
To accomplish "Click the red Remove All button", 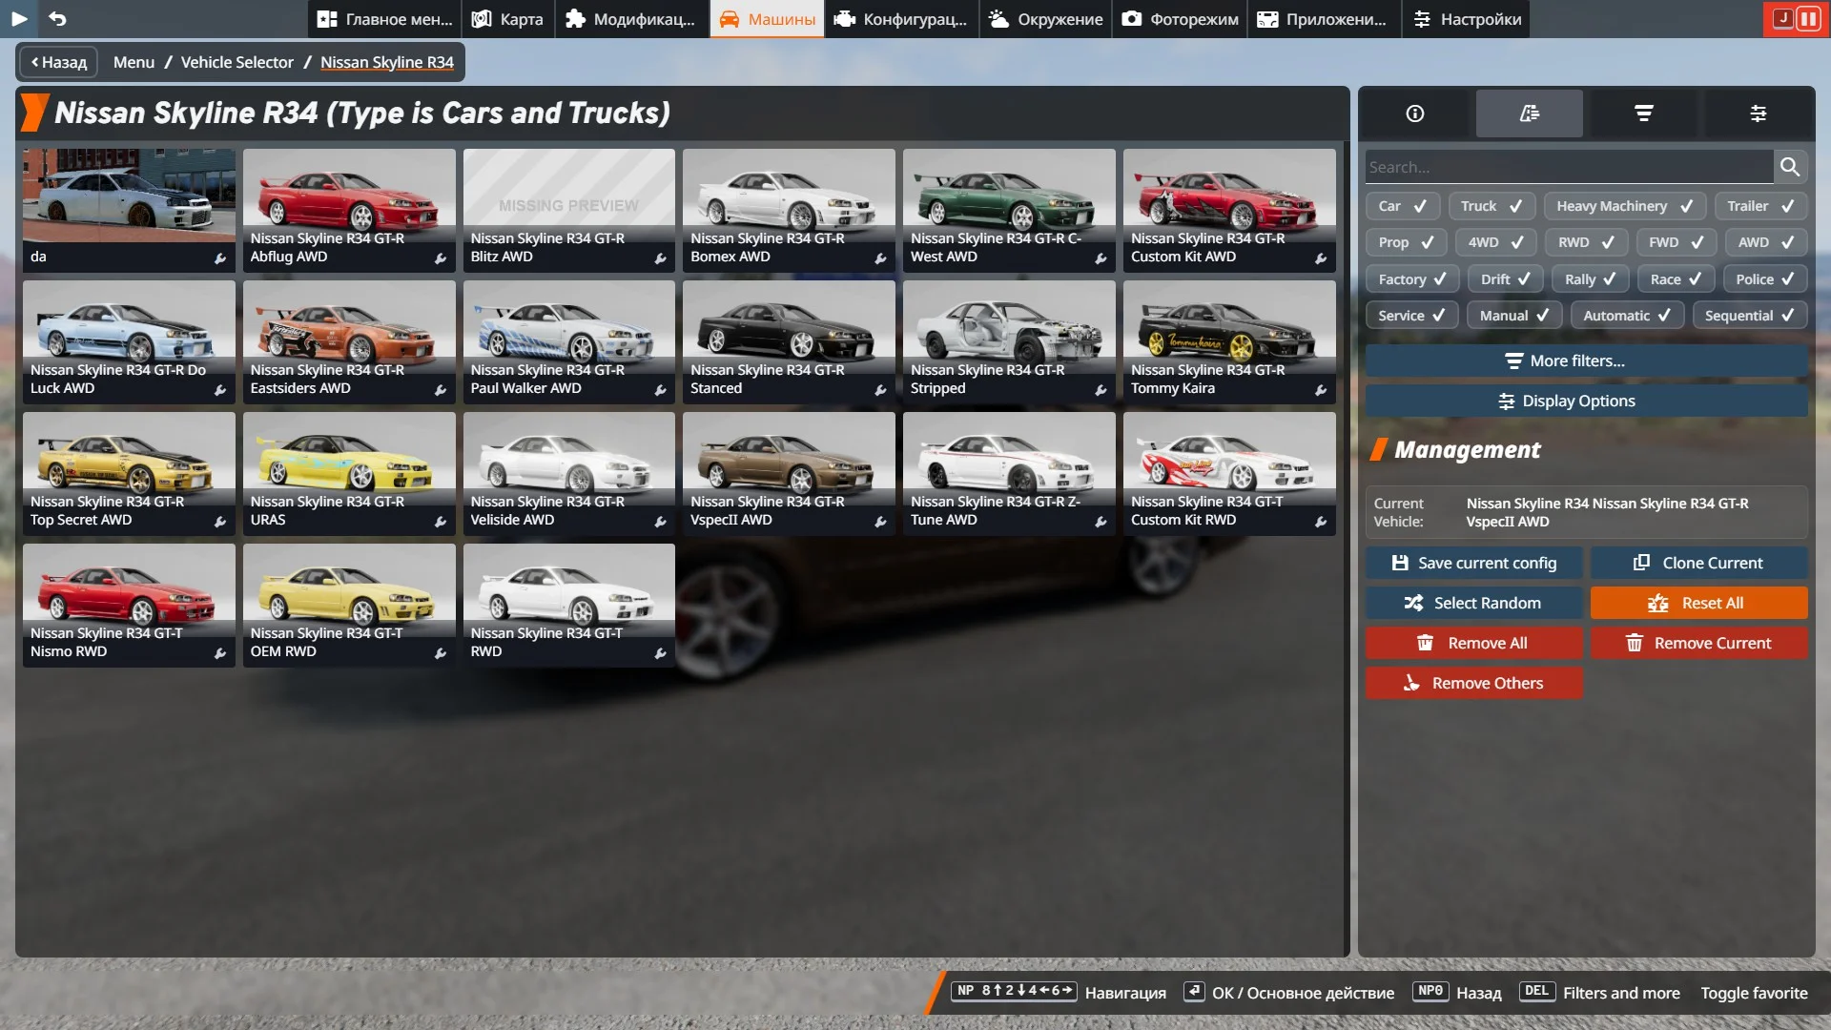I will (1473, 643).
